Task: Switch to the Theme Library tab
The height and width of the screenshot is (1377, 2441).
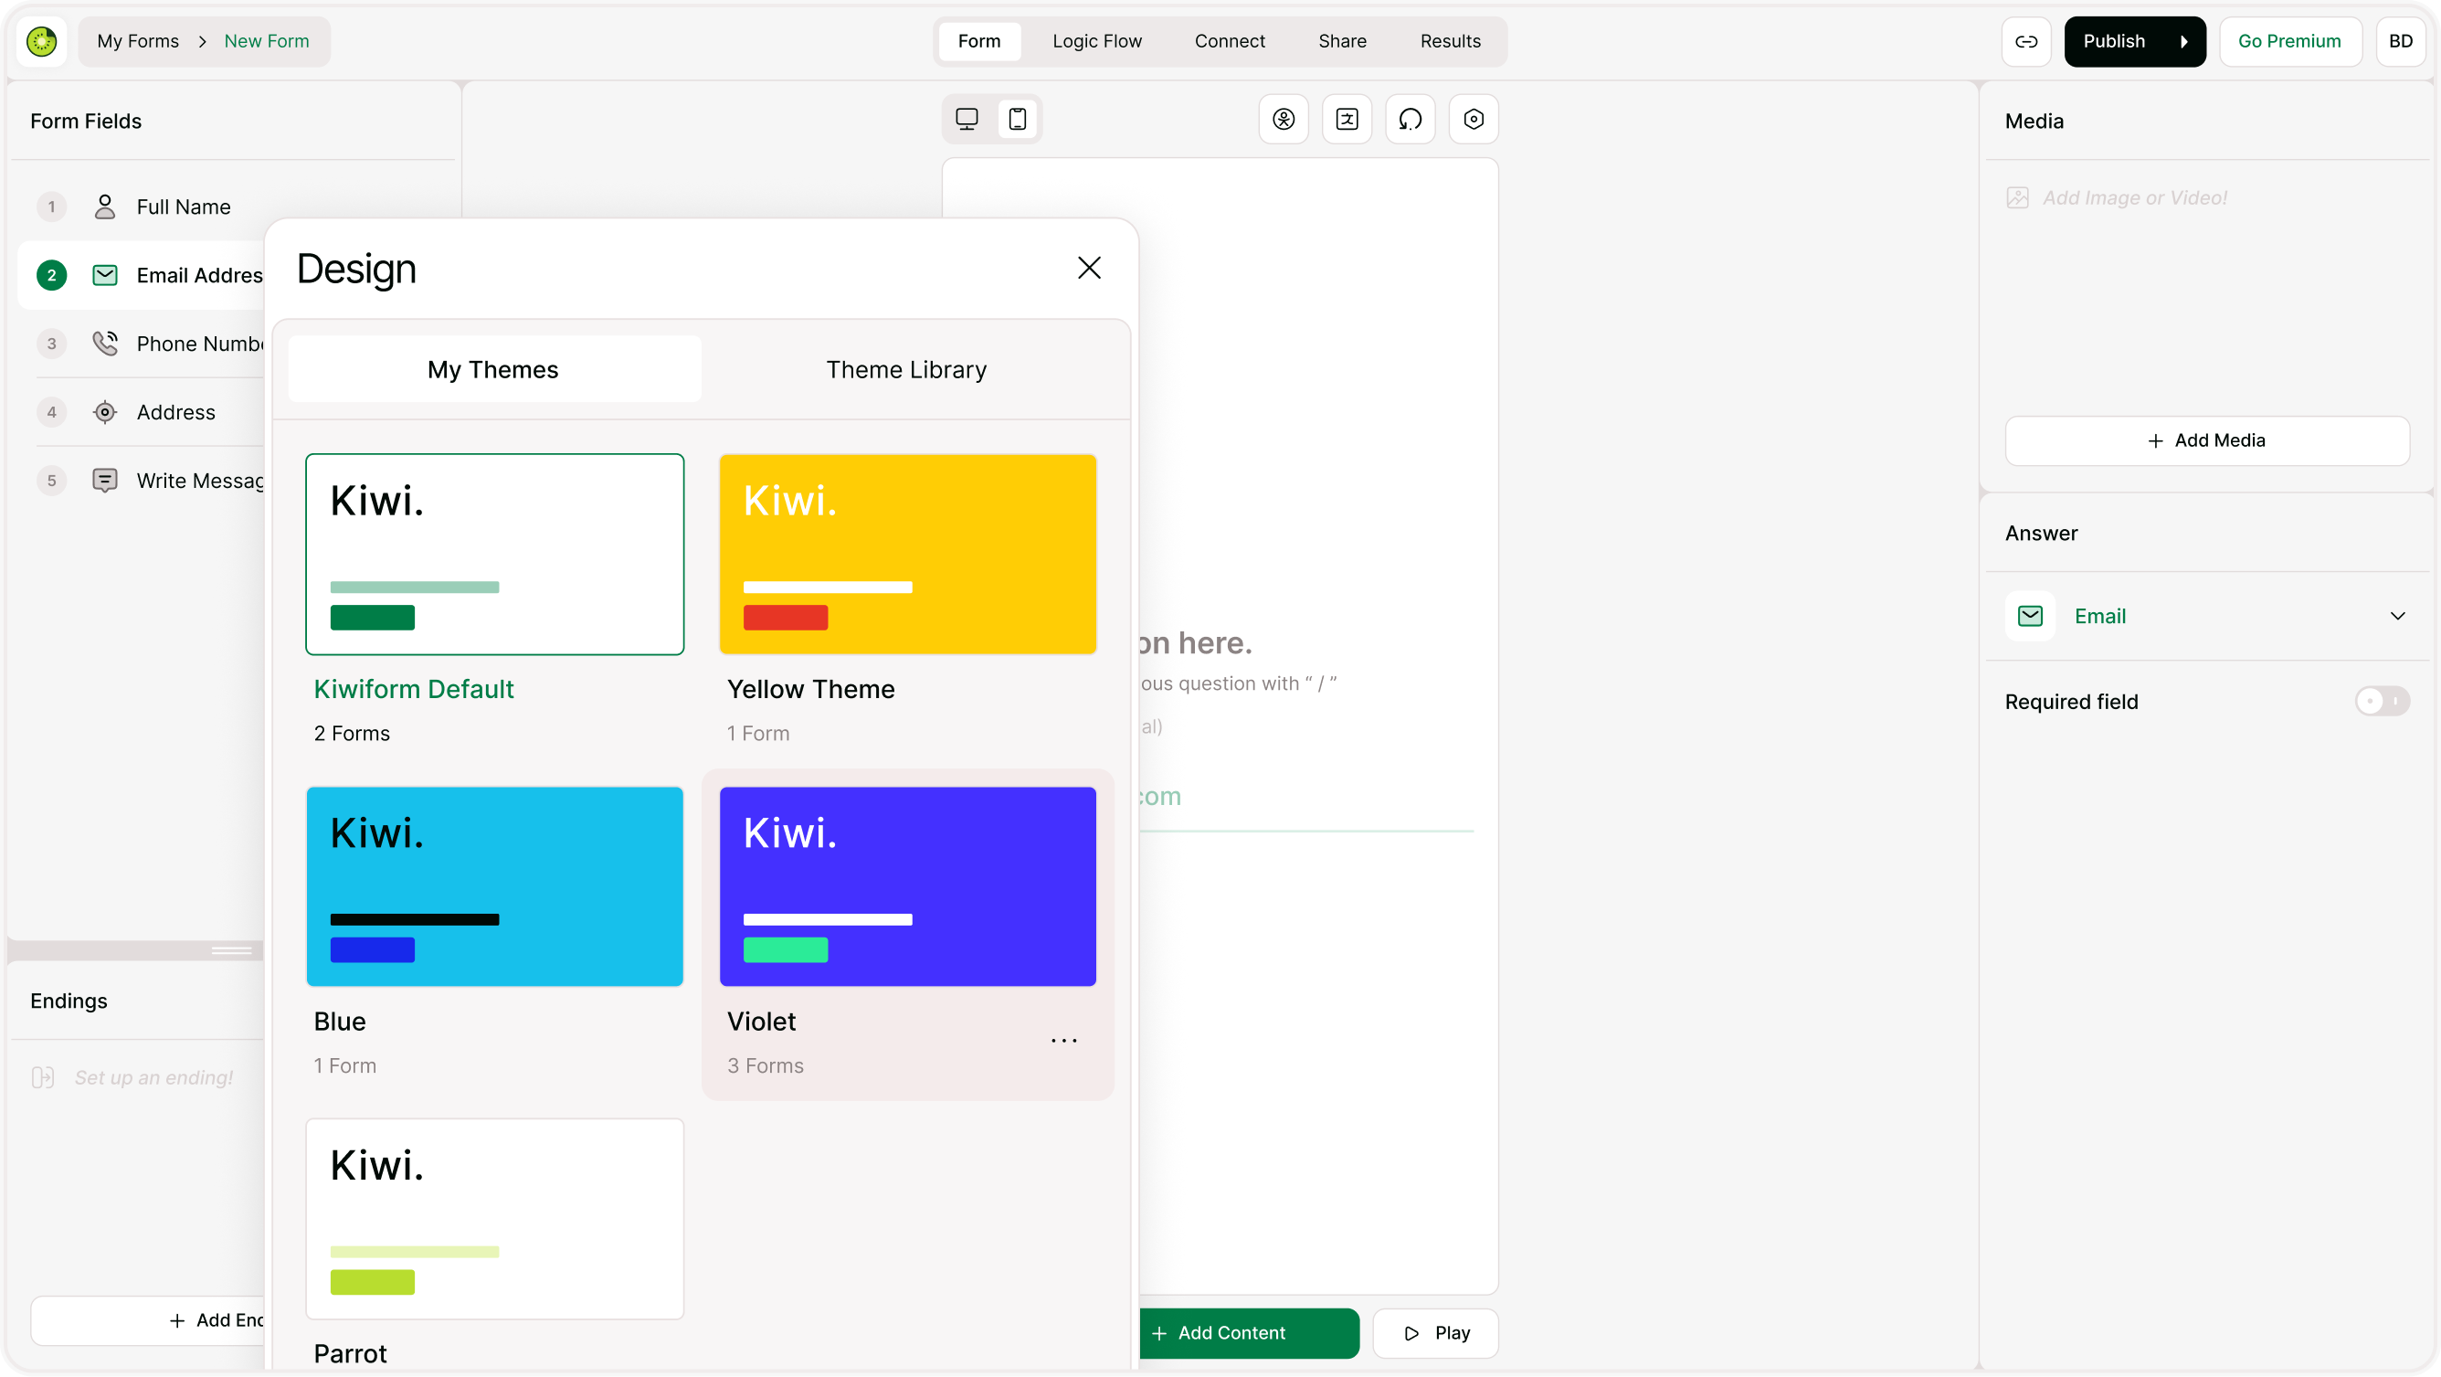Action: 906,368
